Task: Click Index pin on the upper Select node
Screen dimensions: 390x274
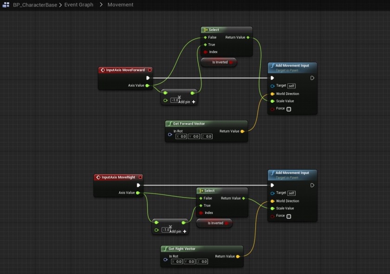Action: pos(206,52)
